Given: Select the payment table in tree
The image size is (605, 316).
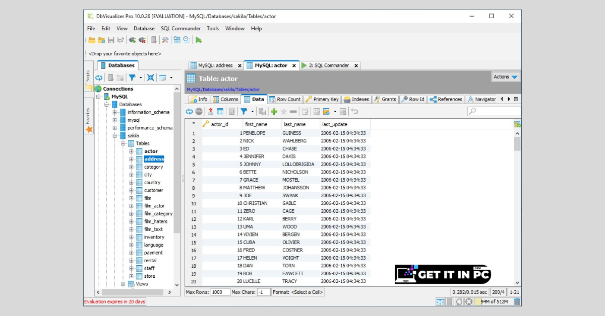Looking at the screenshot, I should pos(153,253).
